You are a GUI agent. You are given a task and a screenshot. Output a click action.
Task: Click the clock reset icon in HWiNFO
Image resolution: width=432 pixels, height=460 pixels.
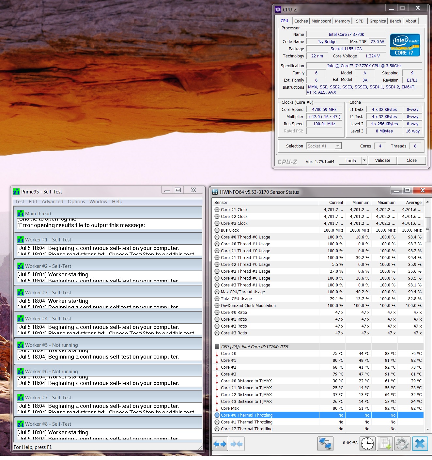pyautogui.click(x=368, y=444)
